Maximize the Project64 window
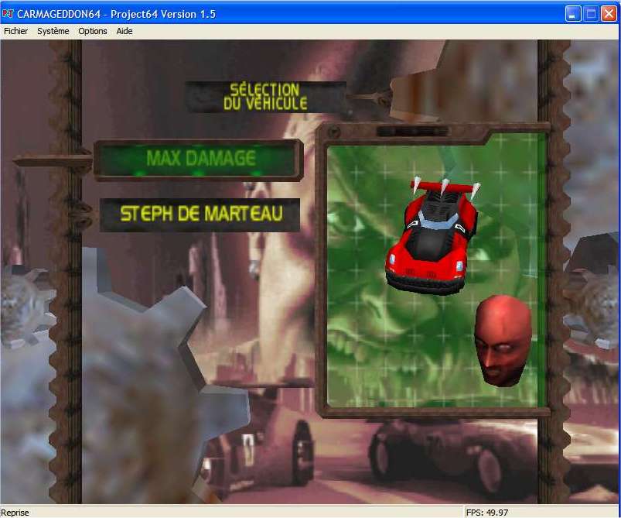The image size is (621, 518). [x=591, y=14]
